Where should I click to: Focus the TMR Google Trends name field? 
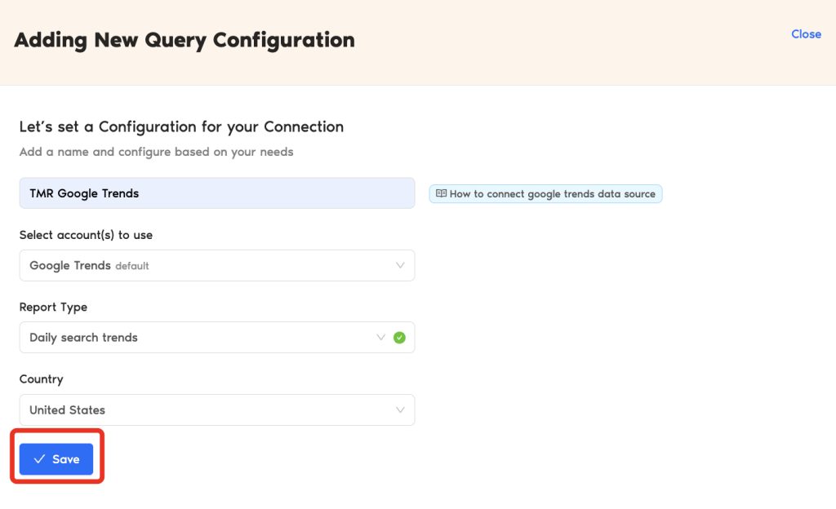pyautogui.click(x=216, y=193)
